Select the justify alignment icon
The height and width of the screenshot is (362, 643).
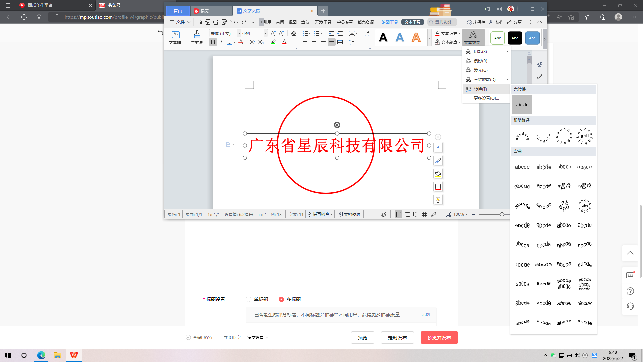tap(331, 42)
